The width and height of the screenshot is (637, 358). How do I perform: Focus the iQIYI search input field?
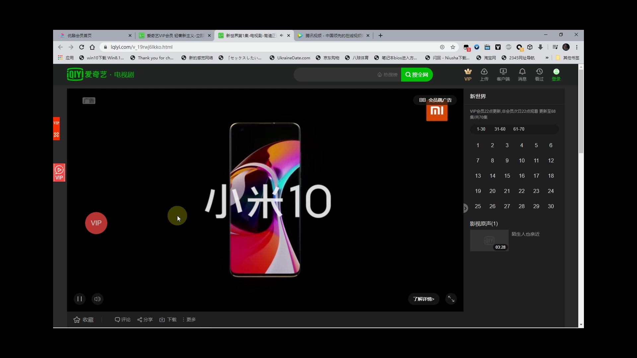(x=335, y=75)
